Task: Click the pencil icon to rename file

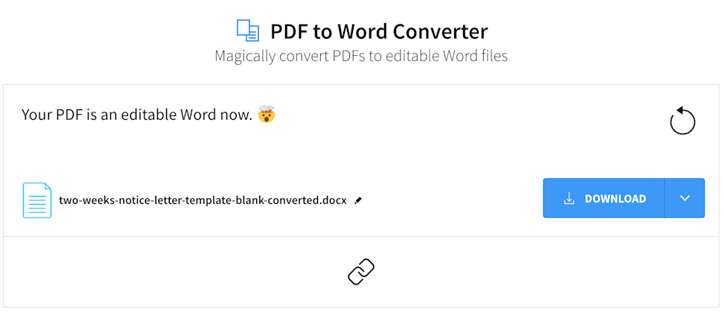Action: tap(358, 200)
